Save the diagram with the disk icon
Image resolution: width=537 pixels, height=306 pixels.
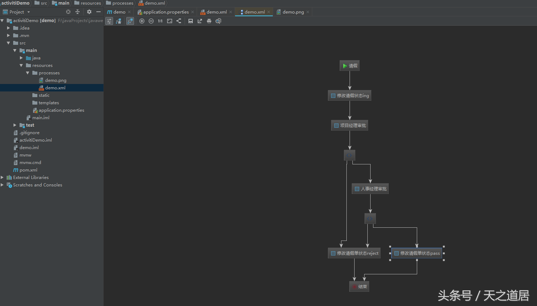tap(191, 21)
